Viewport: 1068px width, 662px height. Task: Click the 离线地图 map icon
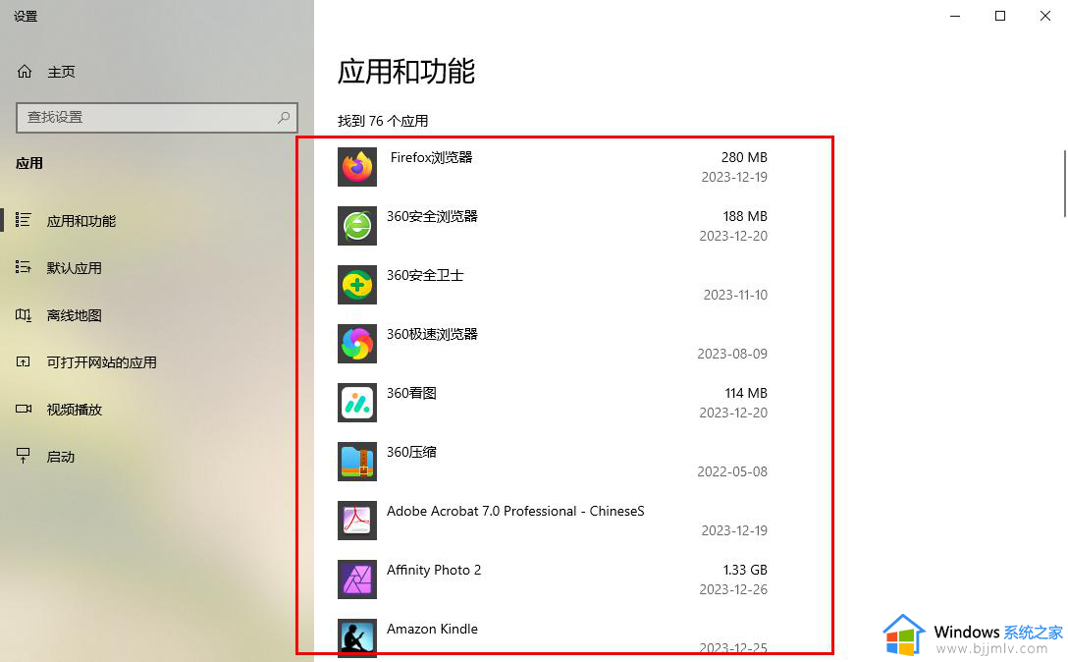[24, 314]
